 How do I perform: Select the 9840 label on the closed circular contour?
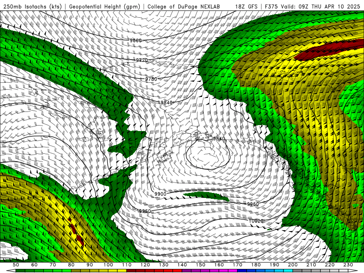point(219,139)
